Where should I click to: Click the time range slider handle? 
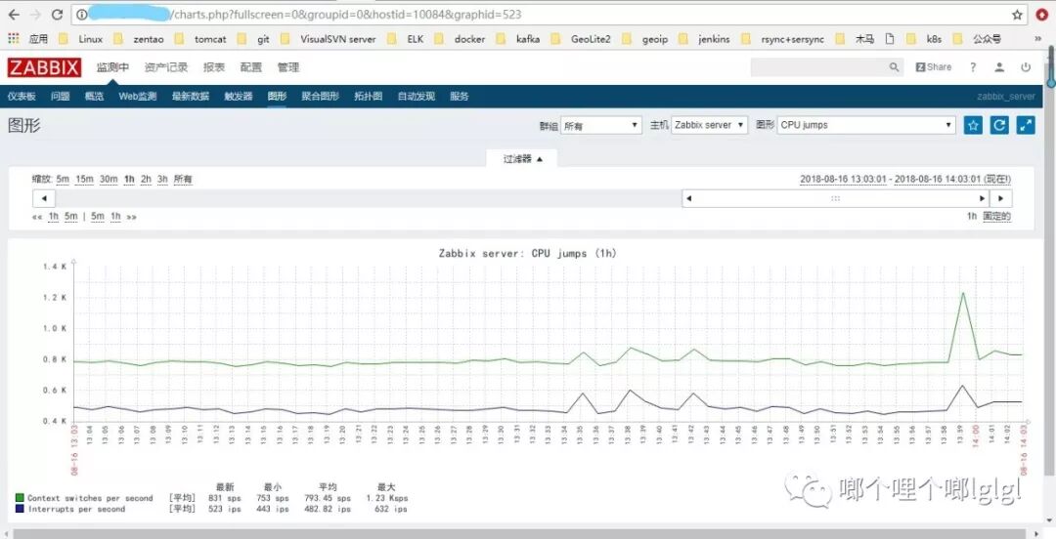[x=835, y=198]
